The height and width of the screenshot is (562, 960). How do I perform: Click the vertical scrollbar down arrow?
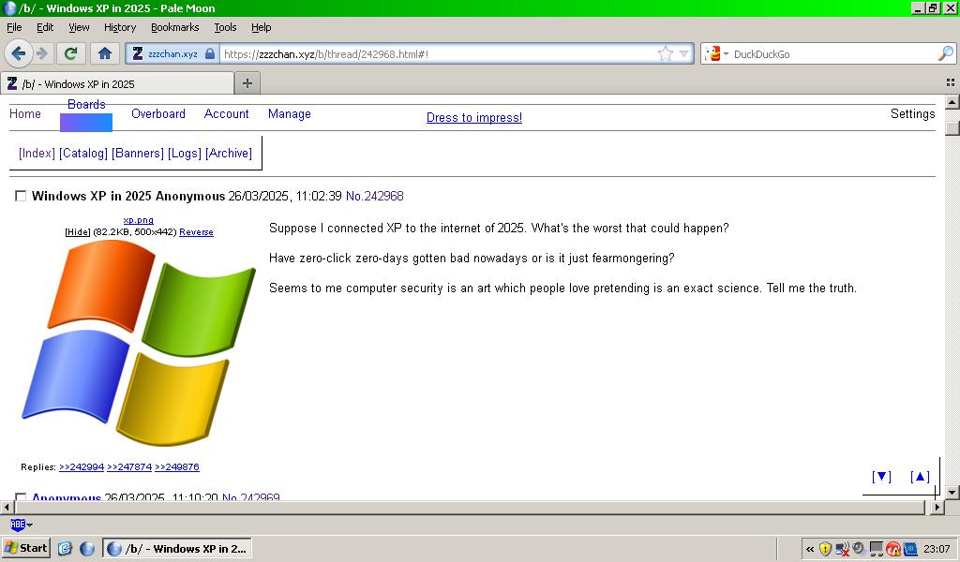tap(952, 492)
